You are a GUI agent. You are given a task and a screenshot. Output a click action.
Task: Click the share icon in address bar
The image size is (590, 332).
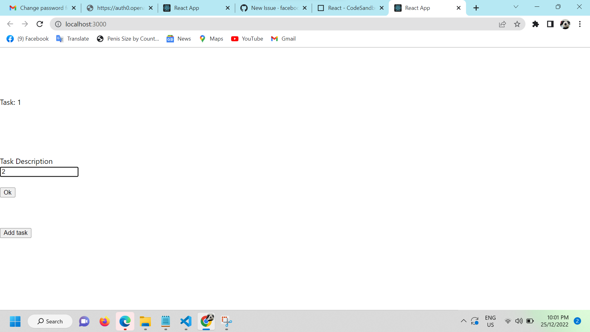(502, 24)
